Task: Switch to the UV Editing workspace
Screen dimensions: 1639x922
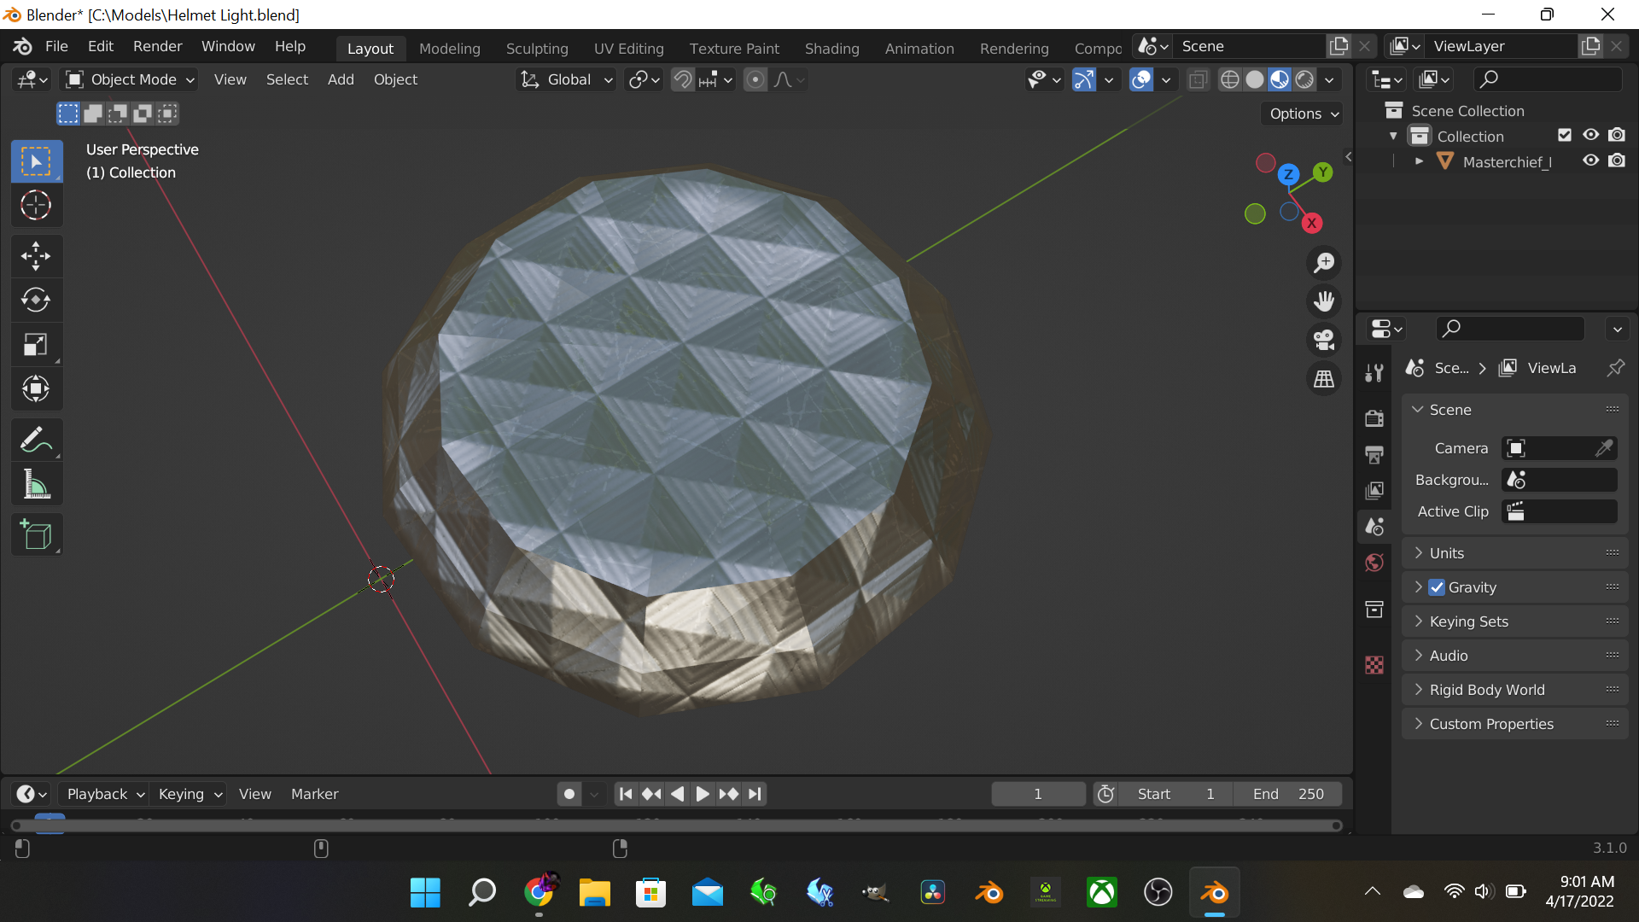Action: click(628, 49)
